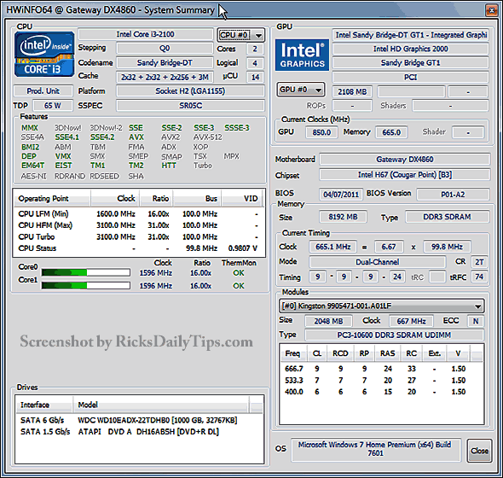Click the BIOS version P01-A2 field
Viewport: 503px width, 478px height.
[x=453, y=195]
